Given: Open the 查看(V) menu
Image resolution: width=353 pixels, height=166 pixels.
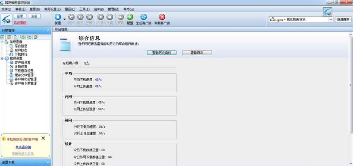Looking at the screenshot, I should pos(35,9).
